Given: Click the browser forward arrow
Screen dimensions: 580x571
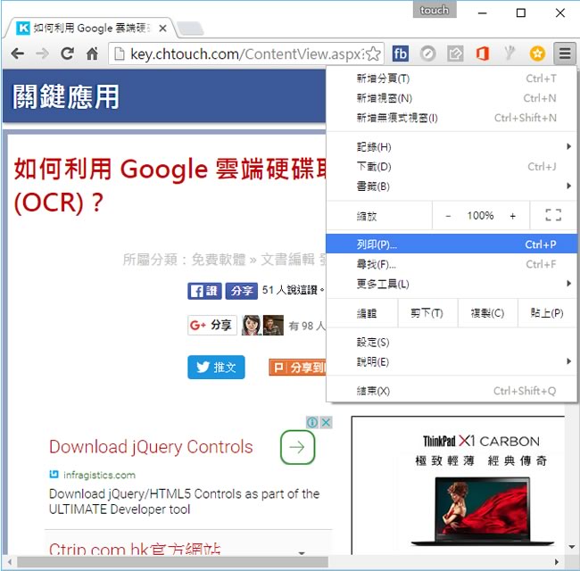Looking at the screenshot, I should click(x=42, y=54).
